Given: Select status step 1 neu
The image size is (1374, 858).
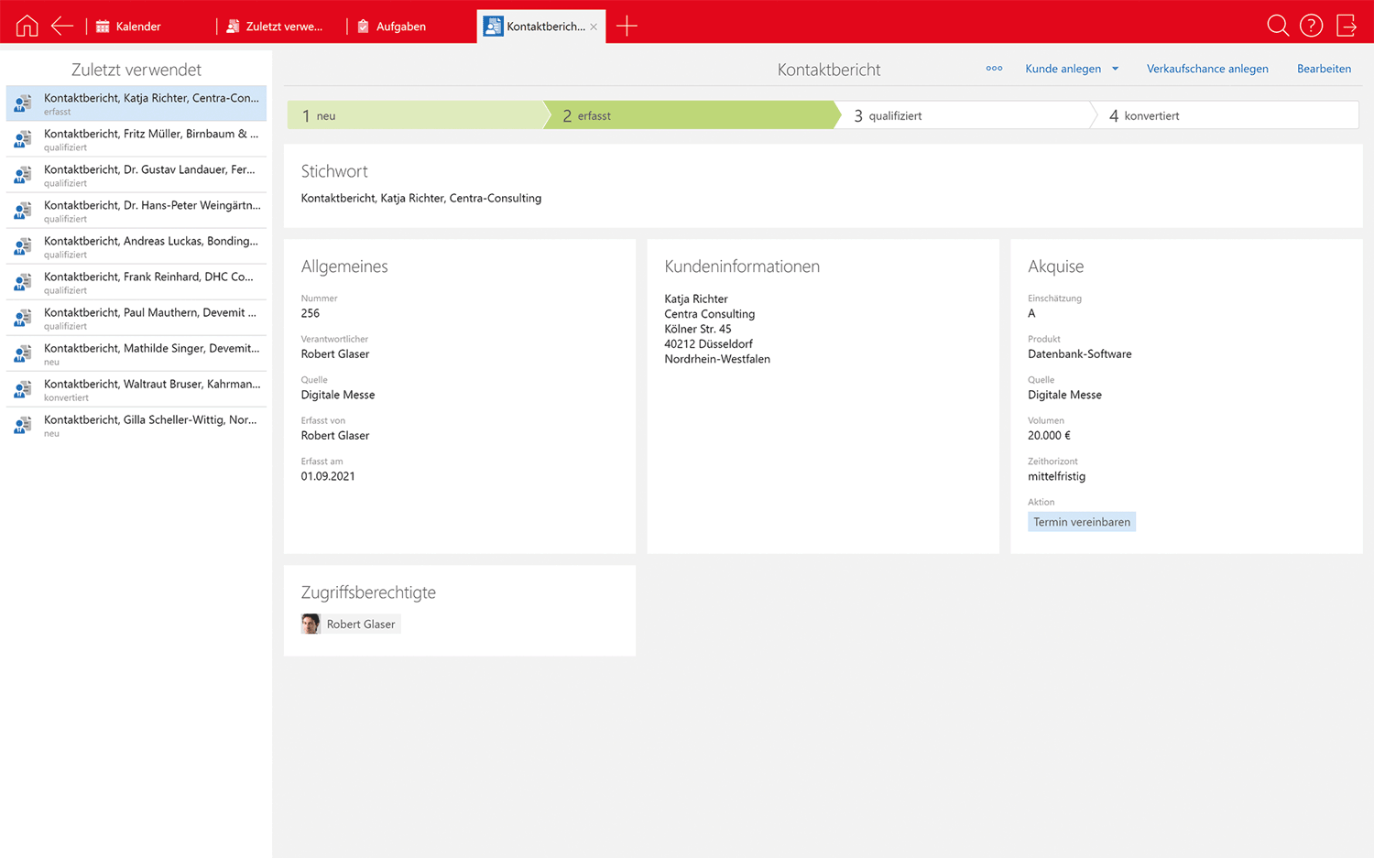Looking at the screenshot, I should click(417, 115).
